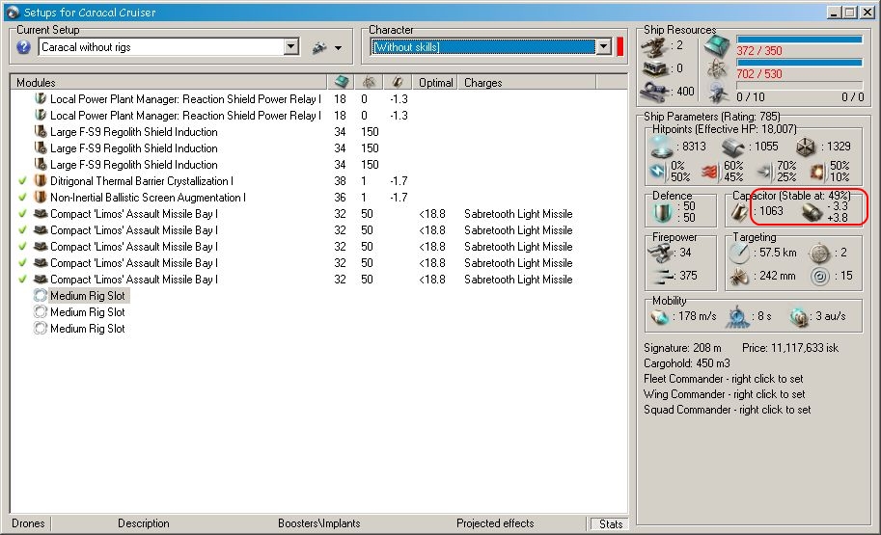The height and width of the screenshot is (535, 881).
Task: Toggle the first Compact 'Limos' Assault Missile Bay checkmark
Action: click(x=21, y=214)
